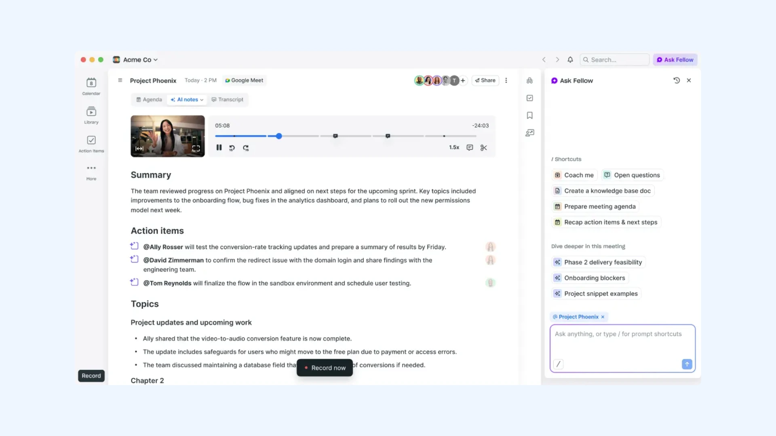Click the Ask Fellow button in the top bar
The width and height of the screenshot is (776, 436).
675,59
